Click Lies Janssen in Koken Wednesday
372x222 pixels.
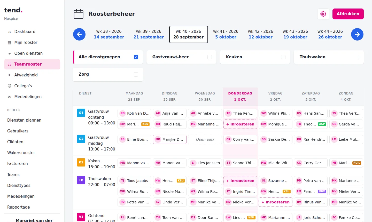tap(205, 163)
